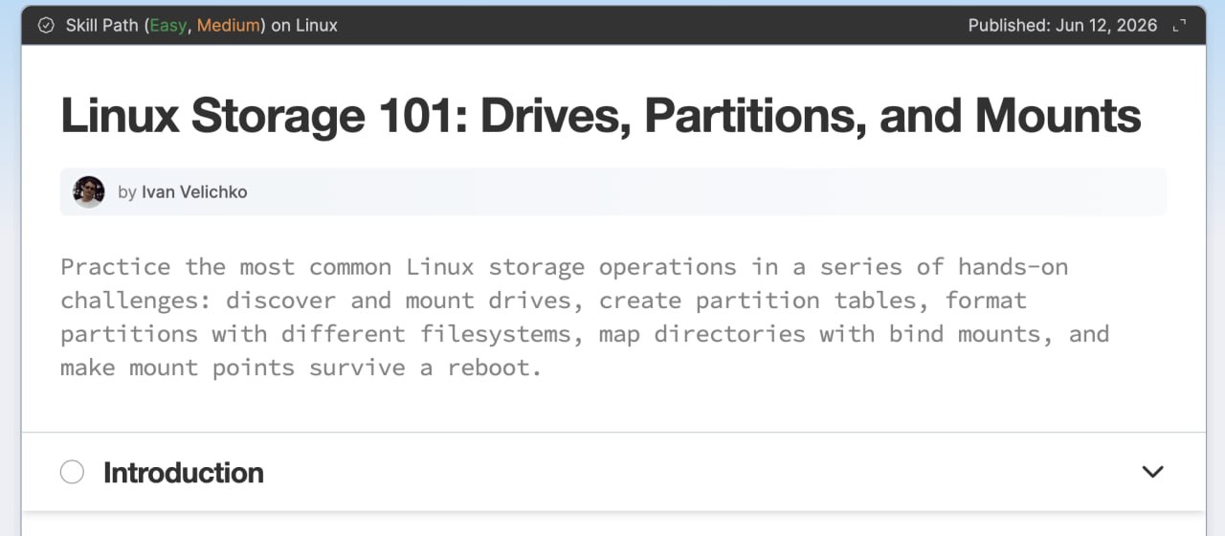Click the orange Medium difficulty label

click(x=229, y=26)
